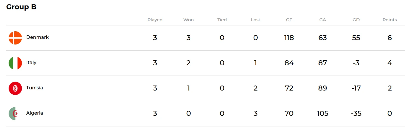Click the Won column header
The height and width of the screenshot is (127, 405).
point(188,20)
